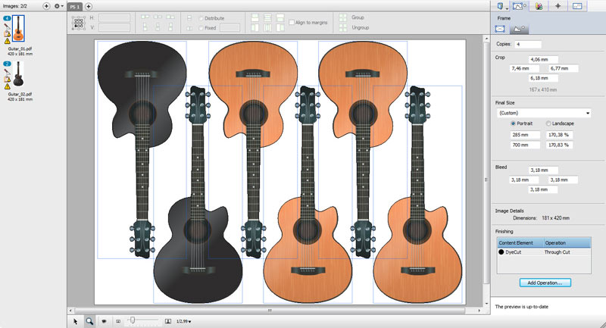
Task: Click the document icon next to Guitar_02
Action: pos(8,80)
